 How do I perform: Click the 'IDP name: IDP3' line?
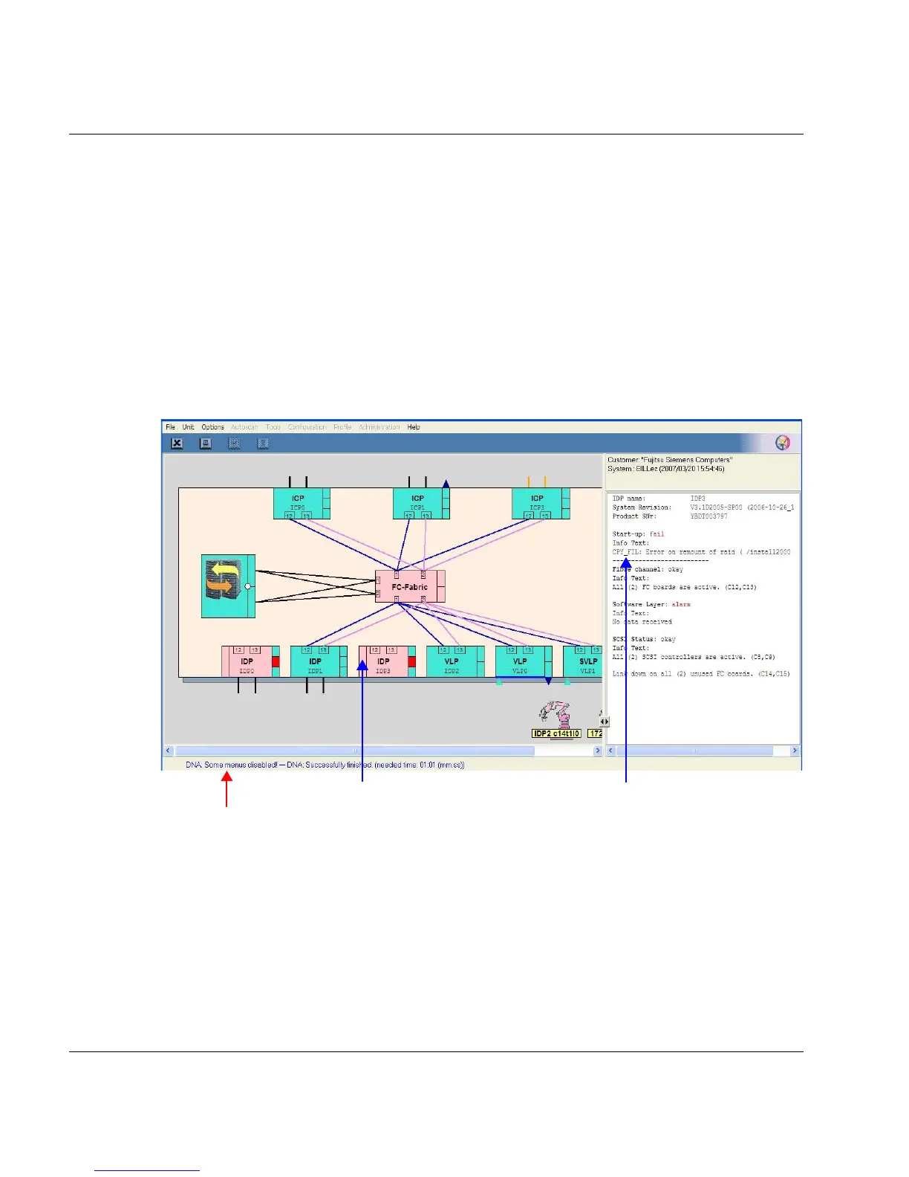coord(659,499)
